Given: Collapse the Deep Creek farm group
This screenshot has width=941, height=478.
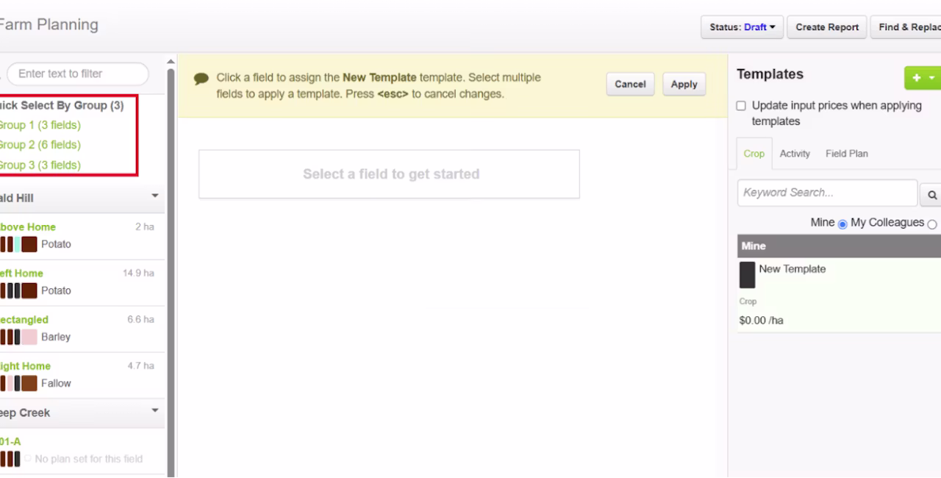Looking at the screenshot, I should [x=155, y=411].
